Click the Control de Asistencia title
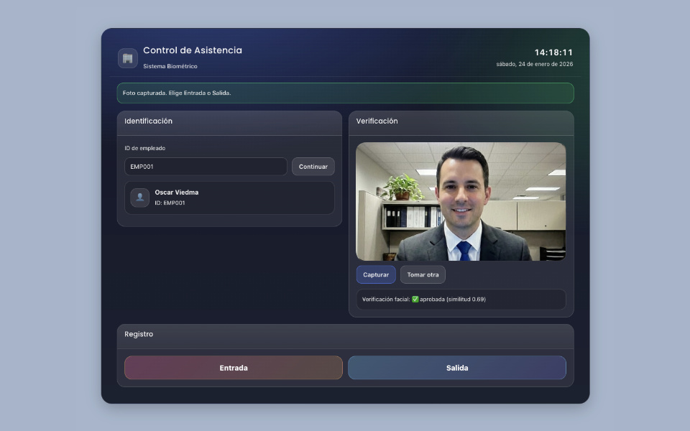This screenshot has width=690, height=431. pos(193,50)
